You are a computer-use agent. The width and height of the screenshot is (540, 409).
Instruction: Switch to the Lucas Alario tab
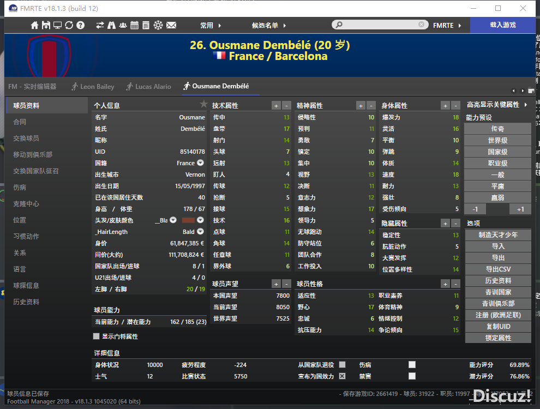tap(148, 86)
